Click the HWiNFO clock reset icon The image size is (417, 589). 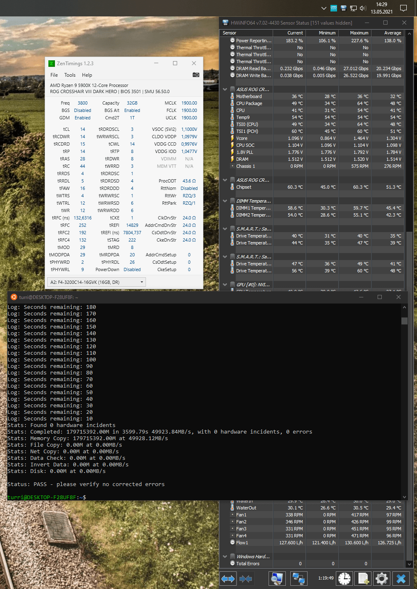(344, 578)
